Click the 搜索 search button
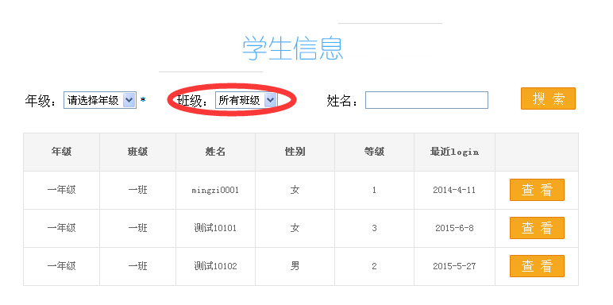The width and height of the screenshot is (613, 305). 548,98
